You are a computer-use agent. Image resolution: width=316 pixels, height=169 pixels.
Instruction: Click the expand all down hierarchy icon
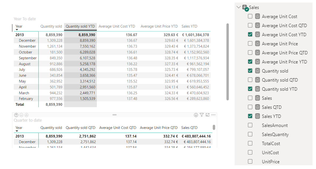pos(26,115)
